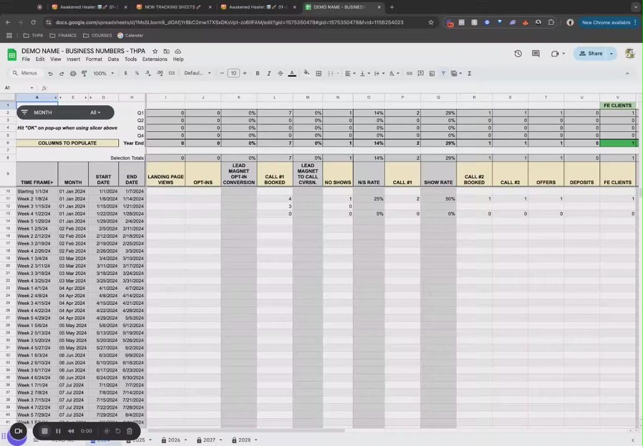
Task: Open fill color picker
Action: point(306,73)
